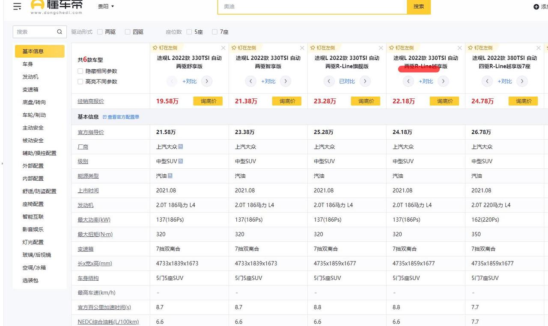Pin the 380TSI 四驱 7座 column to left
The height and width of the screenshot is (326, 548).
point(480,48)
